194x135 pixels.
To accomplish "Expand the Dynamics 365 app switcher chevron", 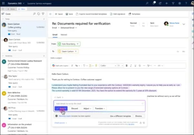I will [x=24, y=3].
